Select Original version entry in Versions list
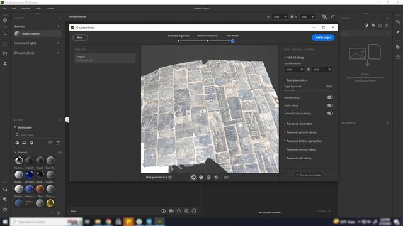 click(x=105, y=58)
